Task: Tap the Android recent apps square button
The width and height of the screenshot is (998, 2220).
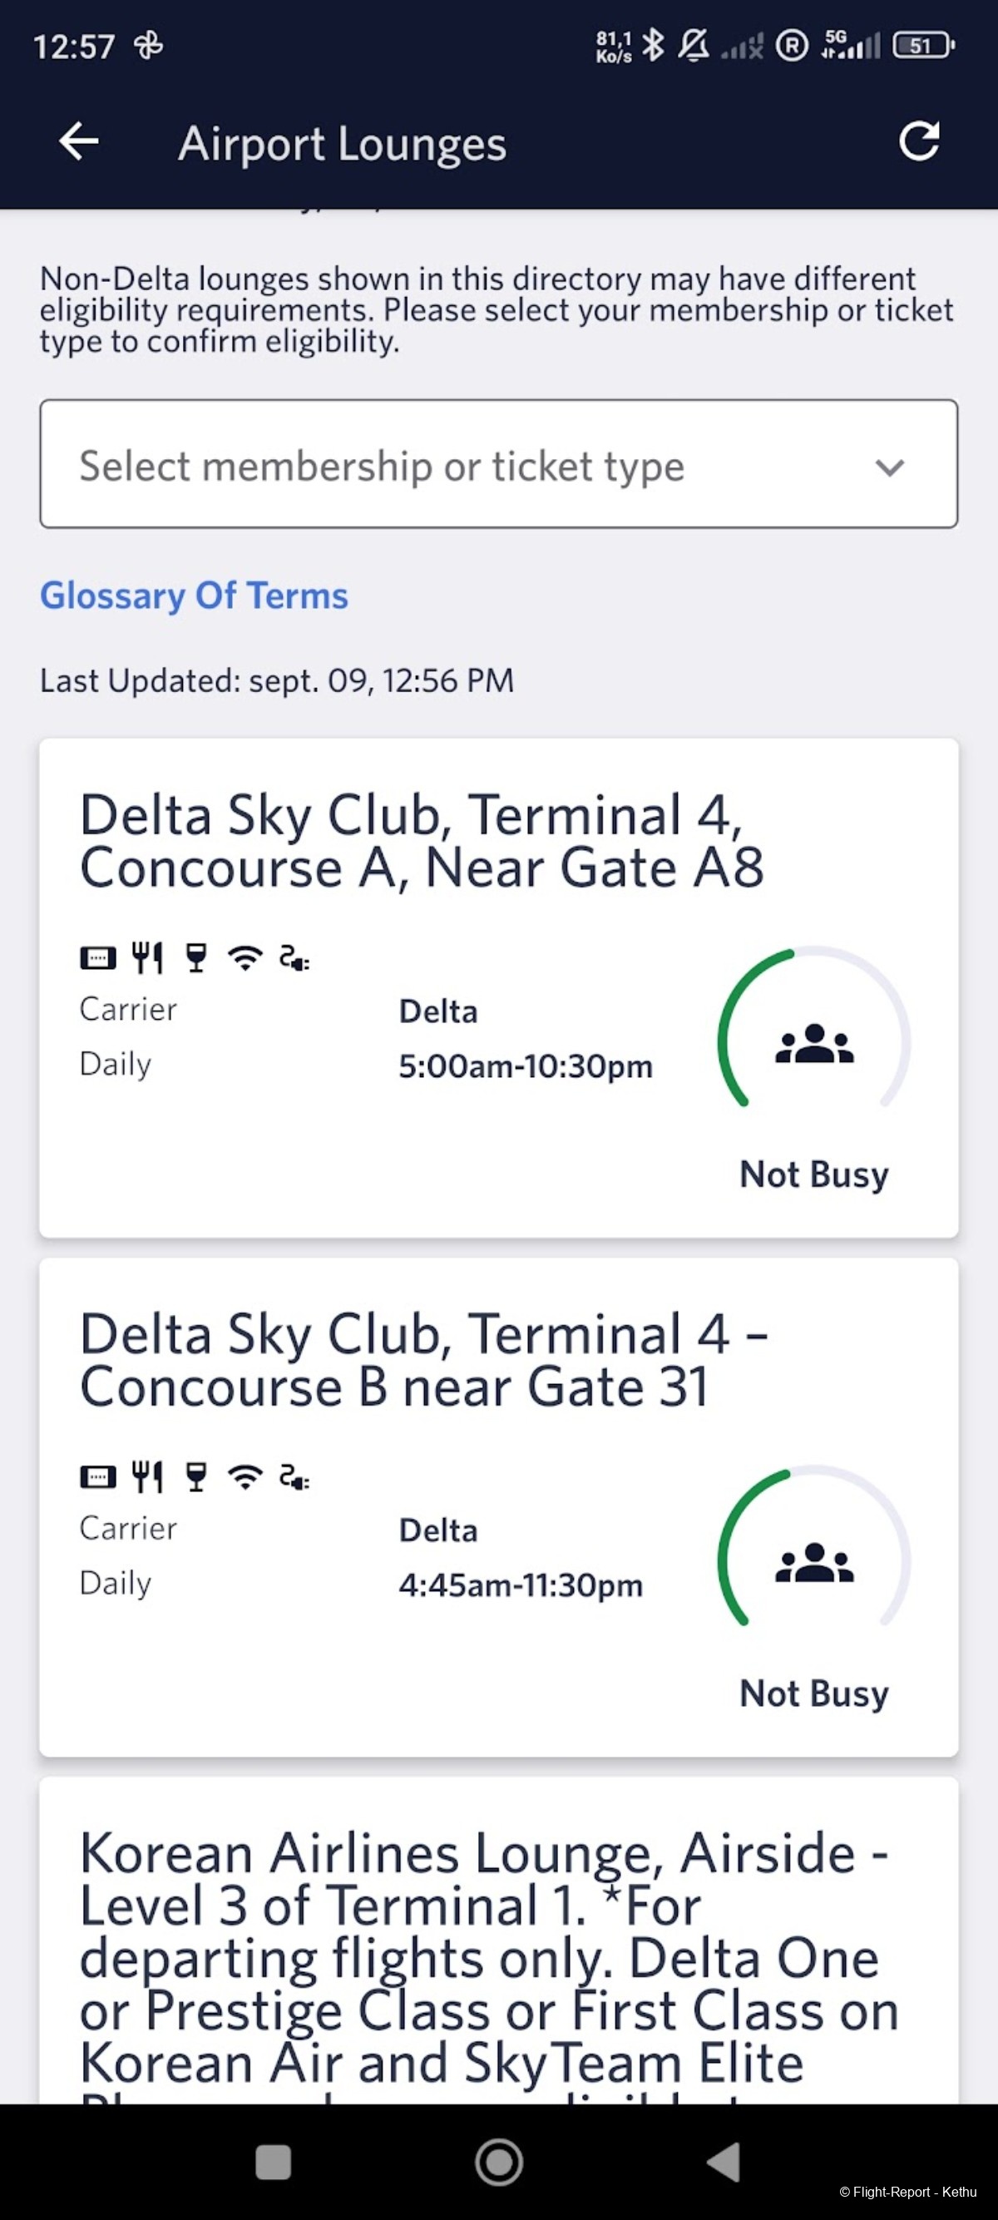Action: [273, 2163]
